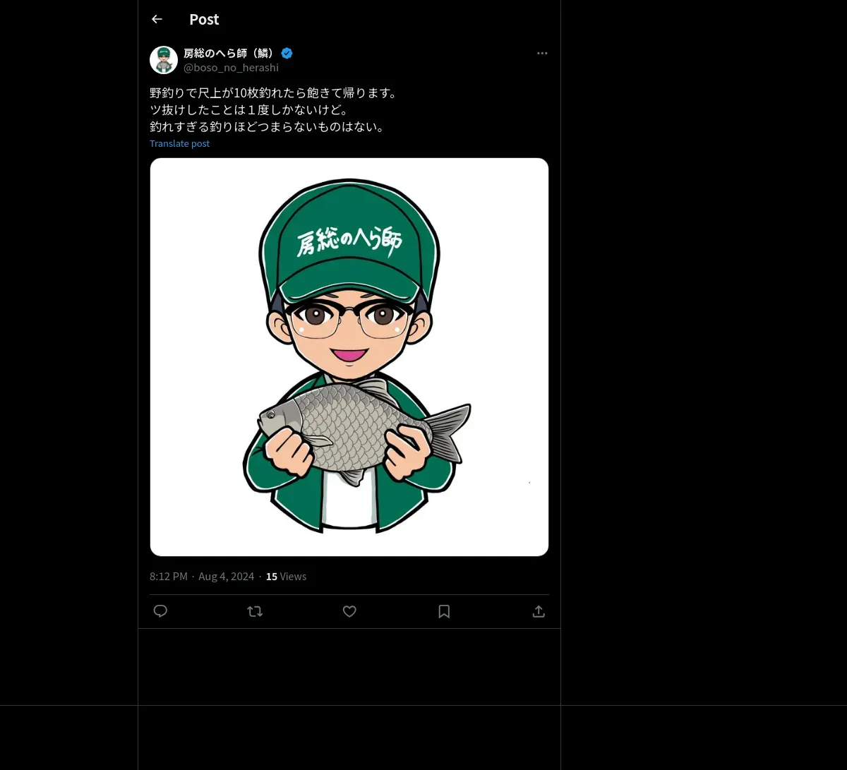Click the last line of the post text
Viewport: 847px width, 770px height.
[x=268, y=127]
